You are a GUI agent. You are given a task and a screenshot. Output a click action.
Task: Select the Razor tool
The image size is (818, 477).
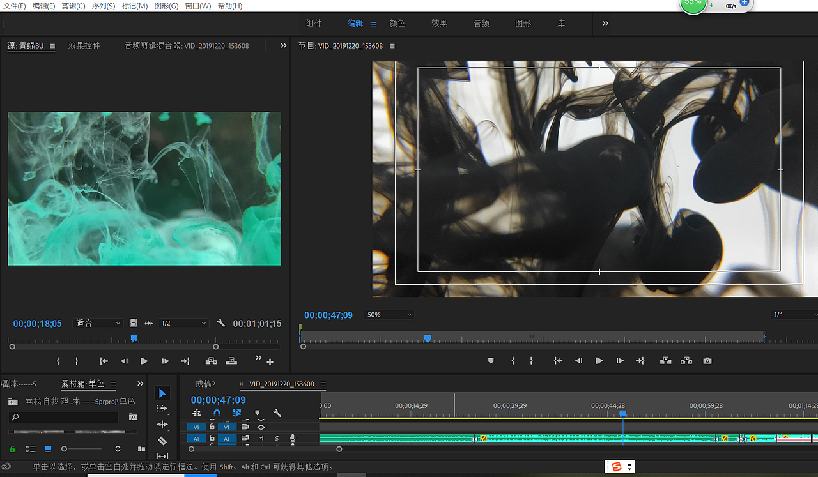click(x=162, y=441)
